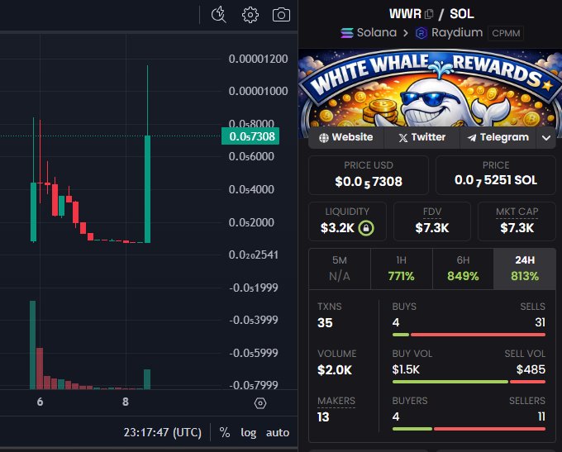Image resolution: width=562 pixels, height=452 pixels.
Task: Select the 6H timeframe tab
Action: (463, 269)
